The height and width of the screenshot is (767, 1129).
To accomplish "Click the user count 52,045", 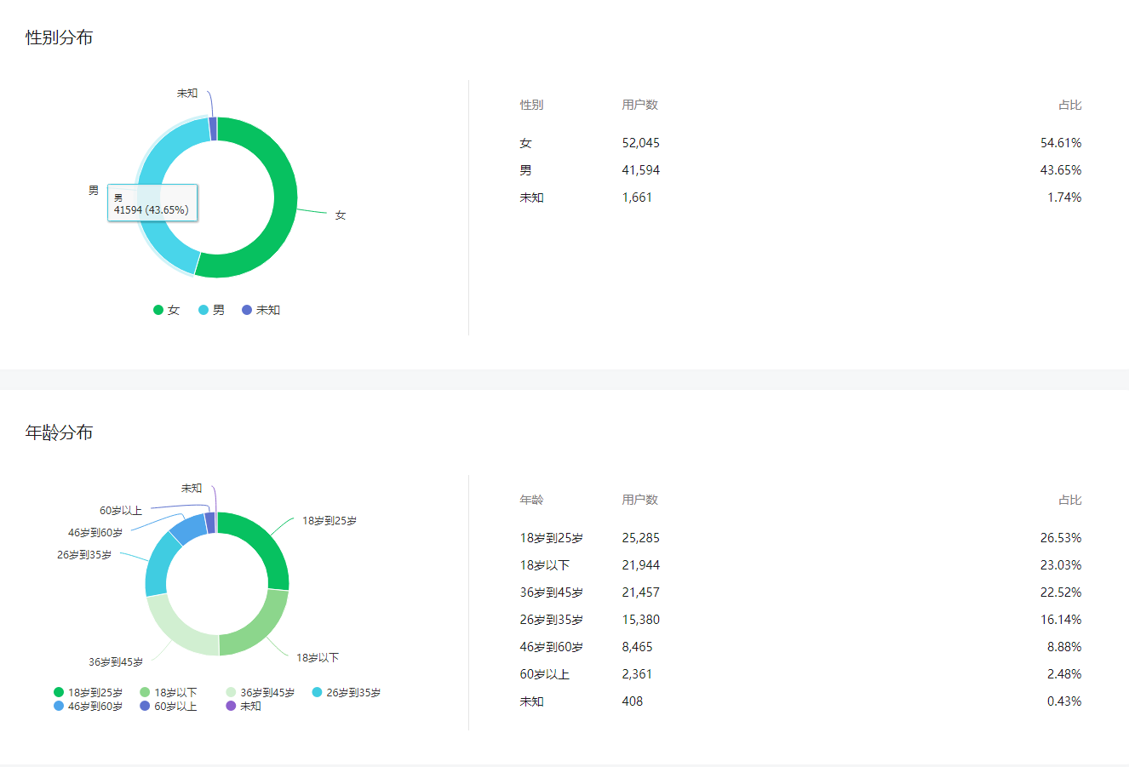I will point(641,143).
